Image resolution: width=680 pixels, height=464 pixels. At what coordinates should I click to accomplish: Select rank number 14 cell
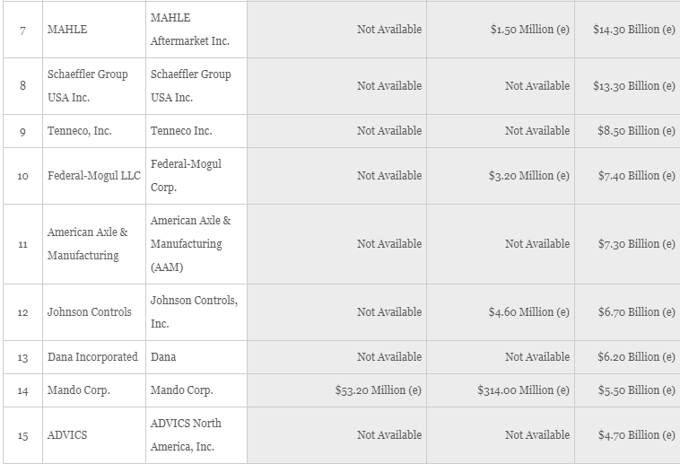click(23, 390)
